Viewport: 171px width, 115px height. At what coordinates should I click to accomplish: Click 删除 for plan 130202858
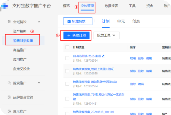[141, 71]
